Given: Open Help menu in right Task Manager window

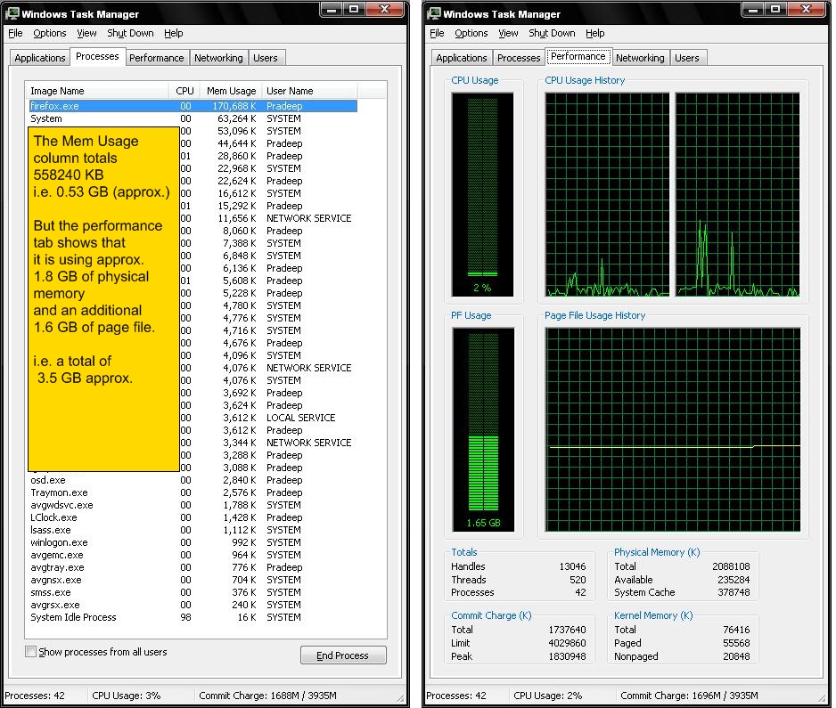Looking at the screenshot, I should tap(595, 33).
